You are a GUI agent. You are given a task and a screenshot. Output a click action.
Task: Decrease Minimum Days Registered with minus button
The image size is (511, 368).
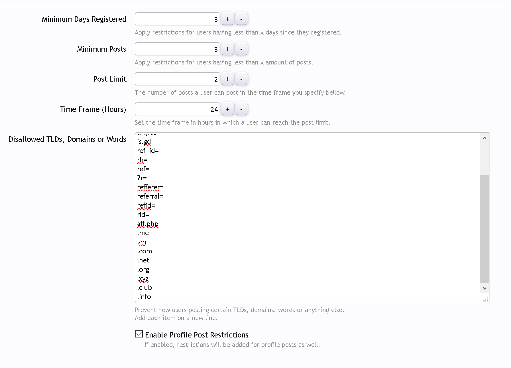[x=241, y=19]
